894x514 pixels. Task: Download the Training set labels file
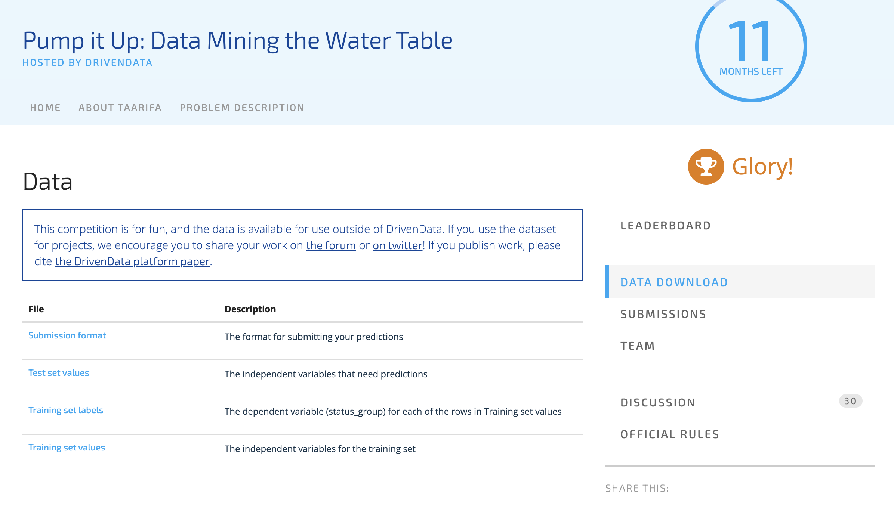click(x=66, y=410)
